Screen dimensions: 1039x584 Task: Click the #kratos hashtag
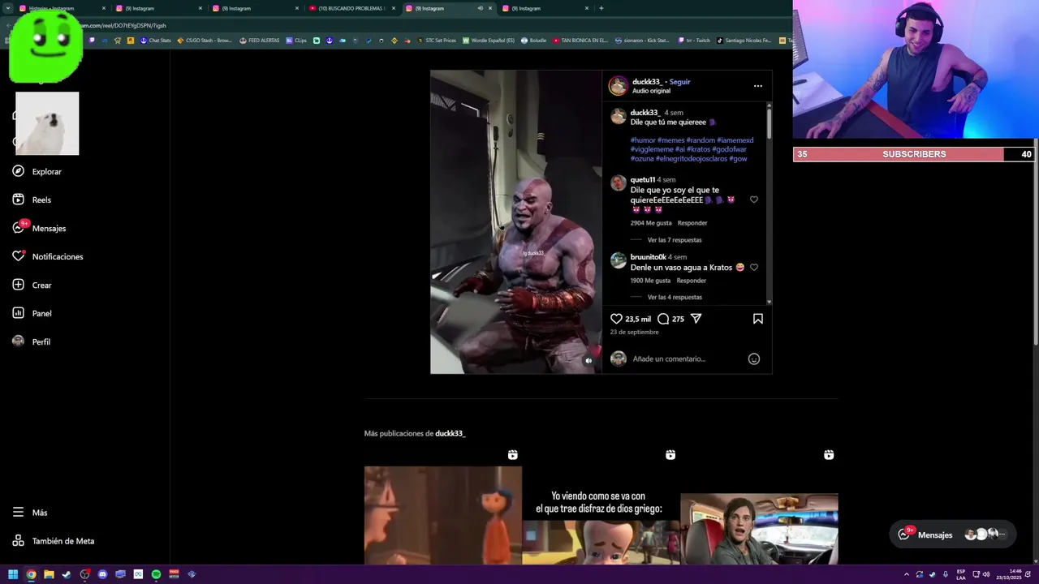pos(699,149)
